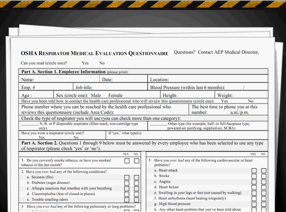
Task: Check YES for currently smoke tobacco question
Action: (x=127, y=161)
